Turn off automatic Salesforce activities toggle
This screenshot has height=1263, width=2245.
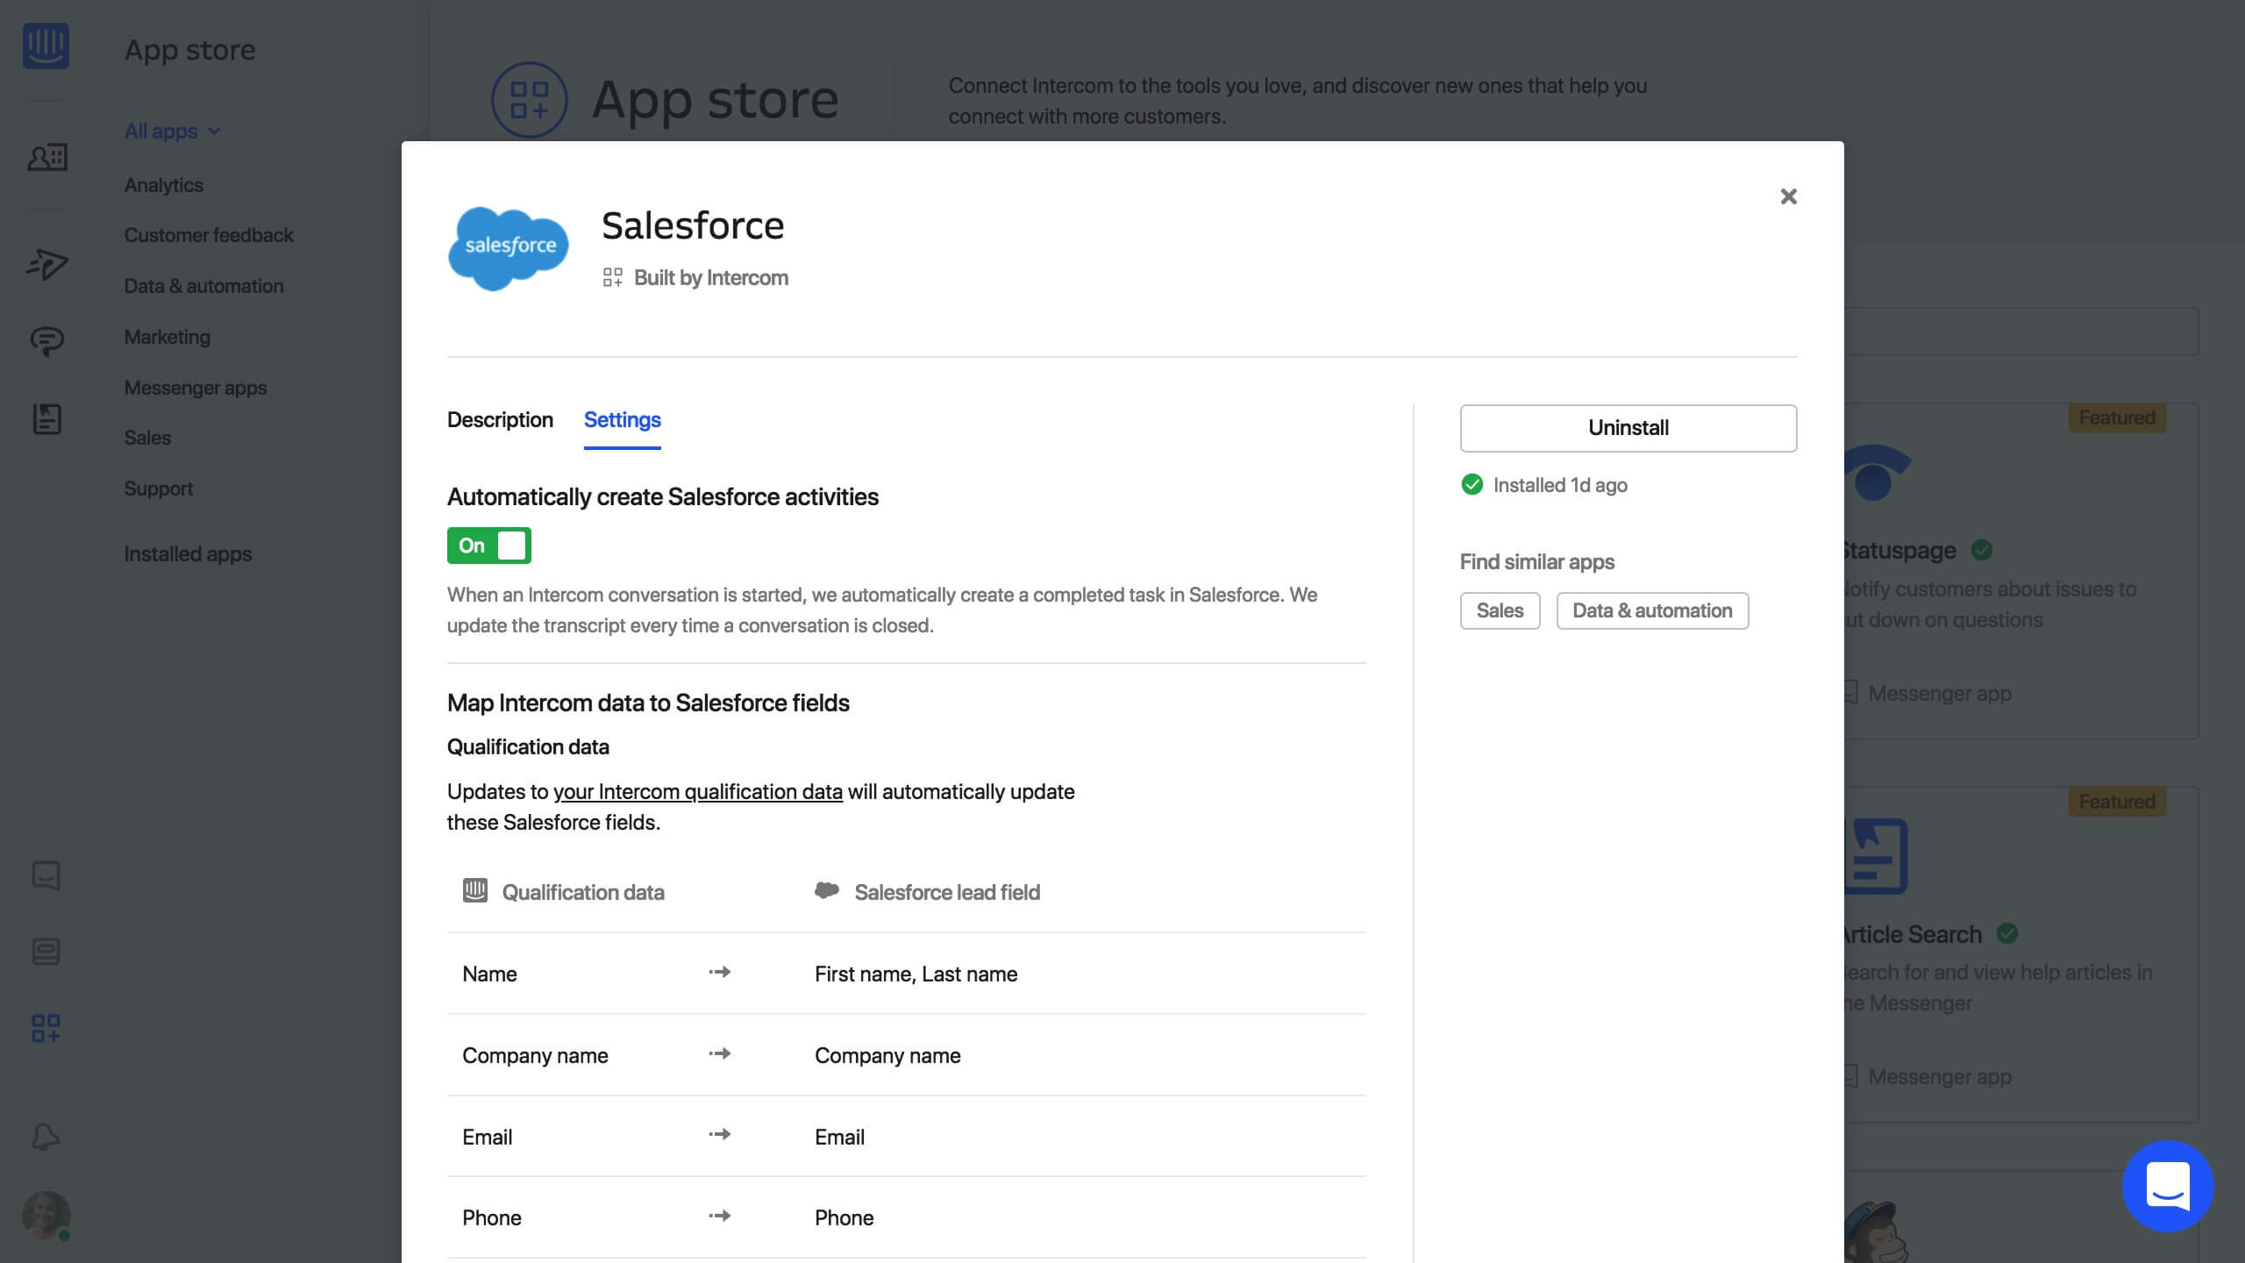pos(488,546)
